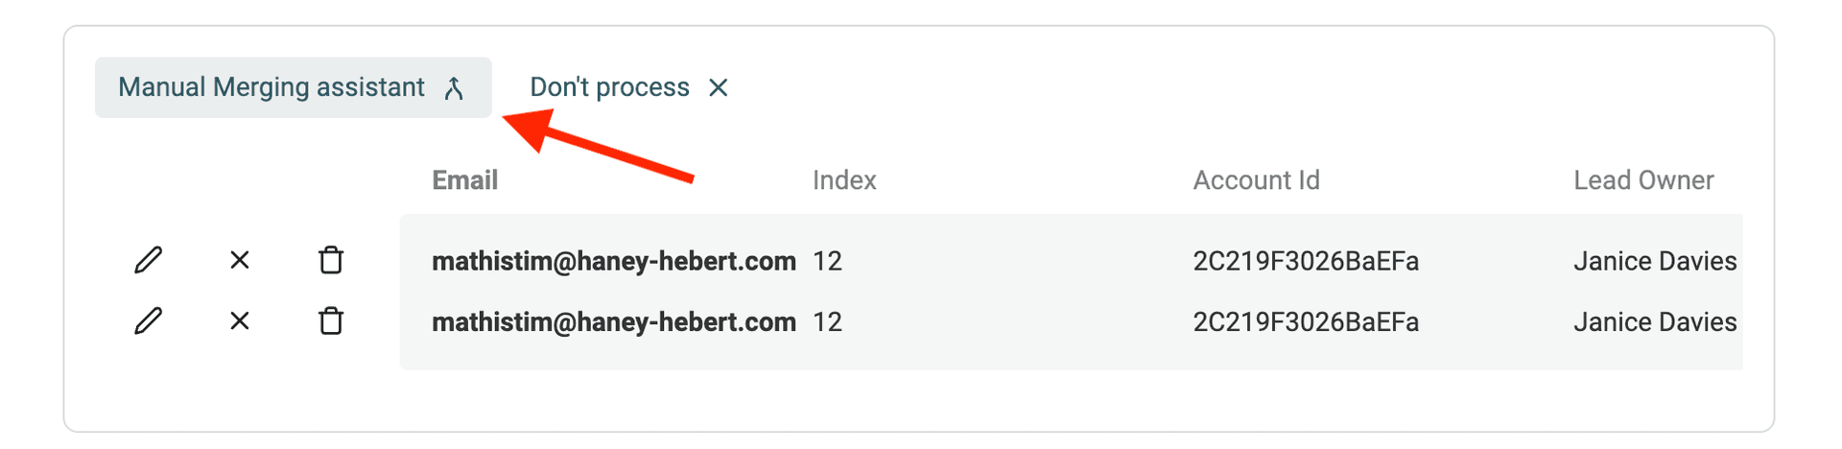
Task: Select first row email mathistim@haney-hebert.com
Action: coord(613,261)
